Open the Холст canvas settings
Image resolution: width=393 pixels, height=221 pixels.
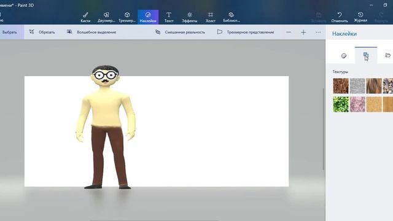point(211,17)
